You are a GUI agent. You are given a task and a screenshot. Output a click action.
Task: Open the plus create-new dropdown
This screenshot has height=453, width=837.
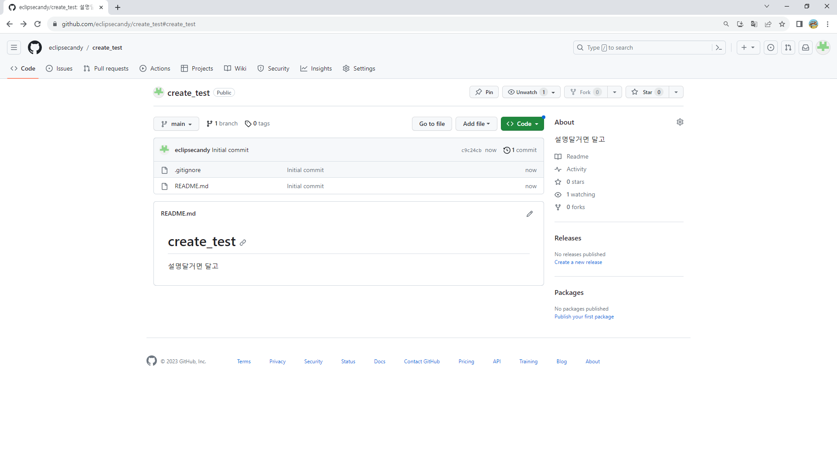coord(748,47)
